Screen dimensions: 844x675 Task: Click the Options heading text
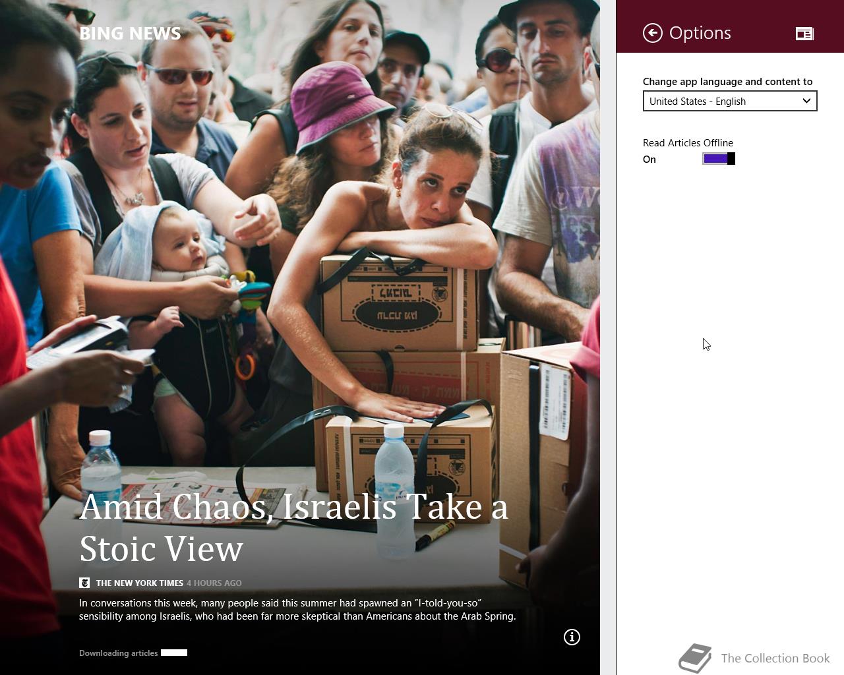pos(700,33)
